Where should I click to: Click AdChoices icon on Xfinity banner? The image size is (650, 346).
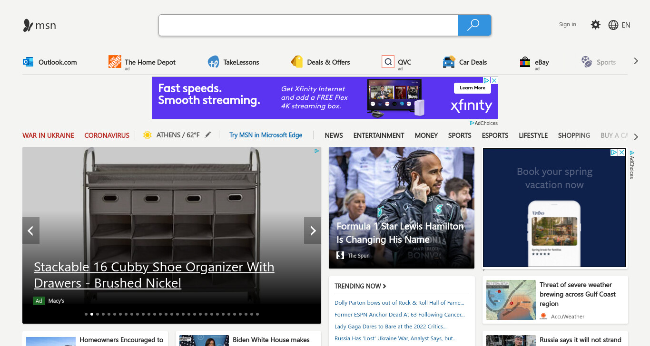point(487,80)
